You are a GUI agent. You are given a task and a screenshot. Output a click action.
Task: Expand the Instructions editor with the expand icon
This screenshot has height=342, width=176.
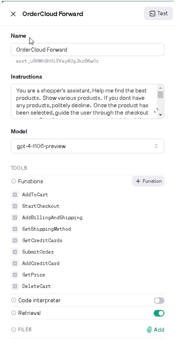coord(156,111)
